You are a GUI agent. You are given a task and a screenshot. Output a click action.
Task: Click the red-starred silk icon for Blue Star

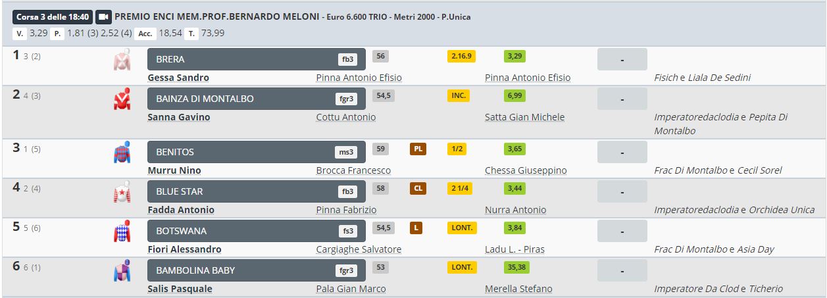point(122,192)
